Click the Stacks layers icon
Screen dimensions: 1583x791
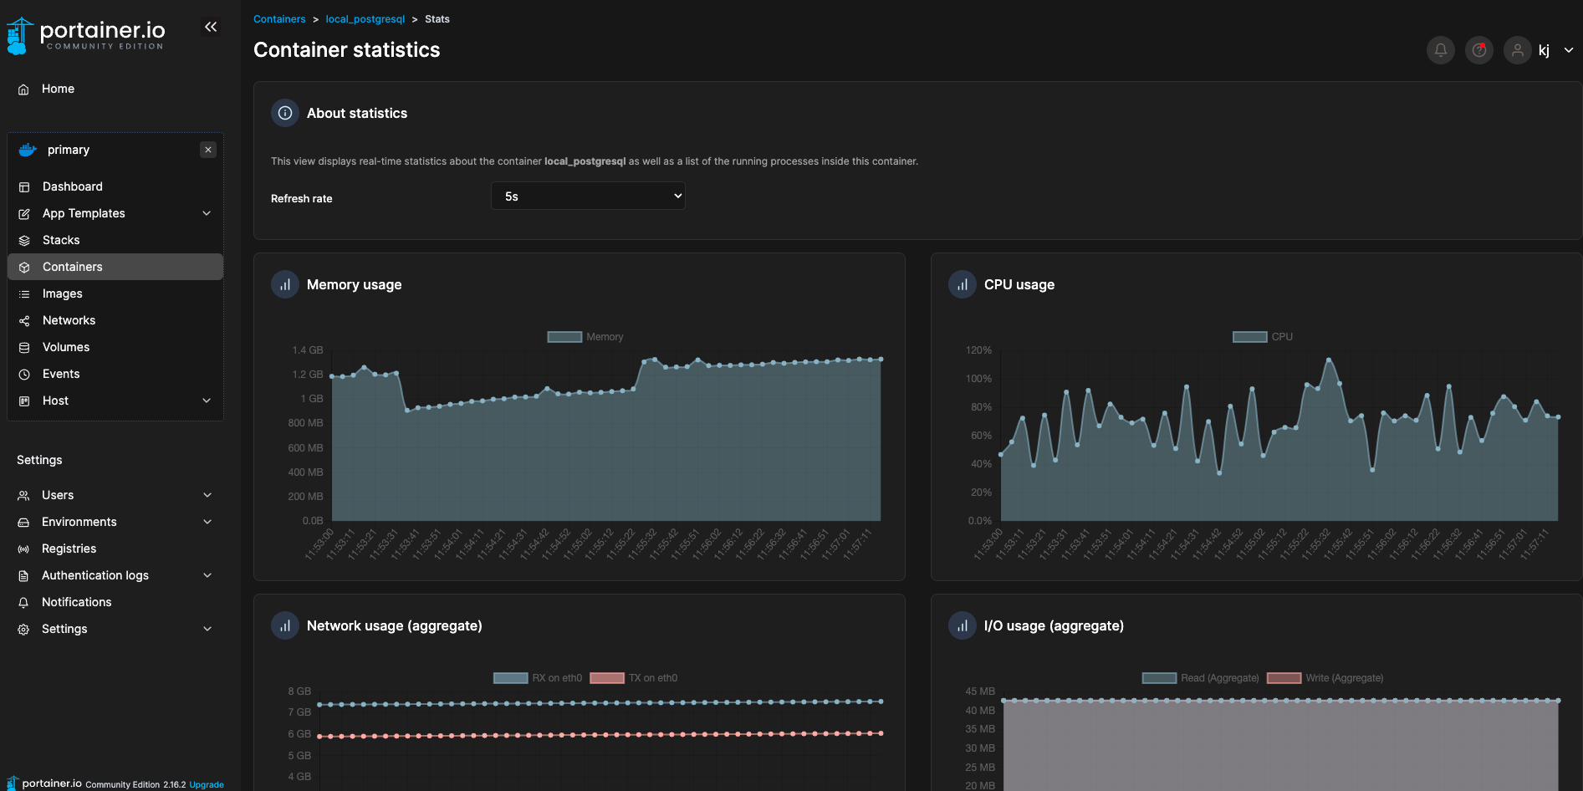pos(24,241)
